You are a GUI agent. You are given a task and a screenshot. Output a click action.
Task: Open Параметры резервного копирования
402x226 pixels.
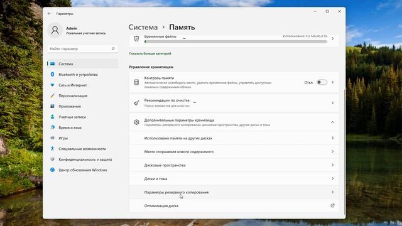click(x=234, y=192)
